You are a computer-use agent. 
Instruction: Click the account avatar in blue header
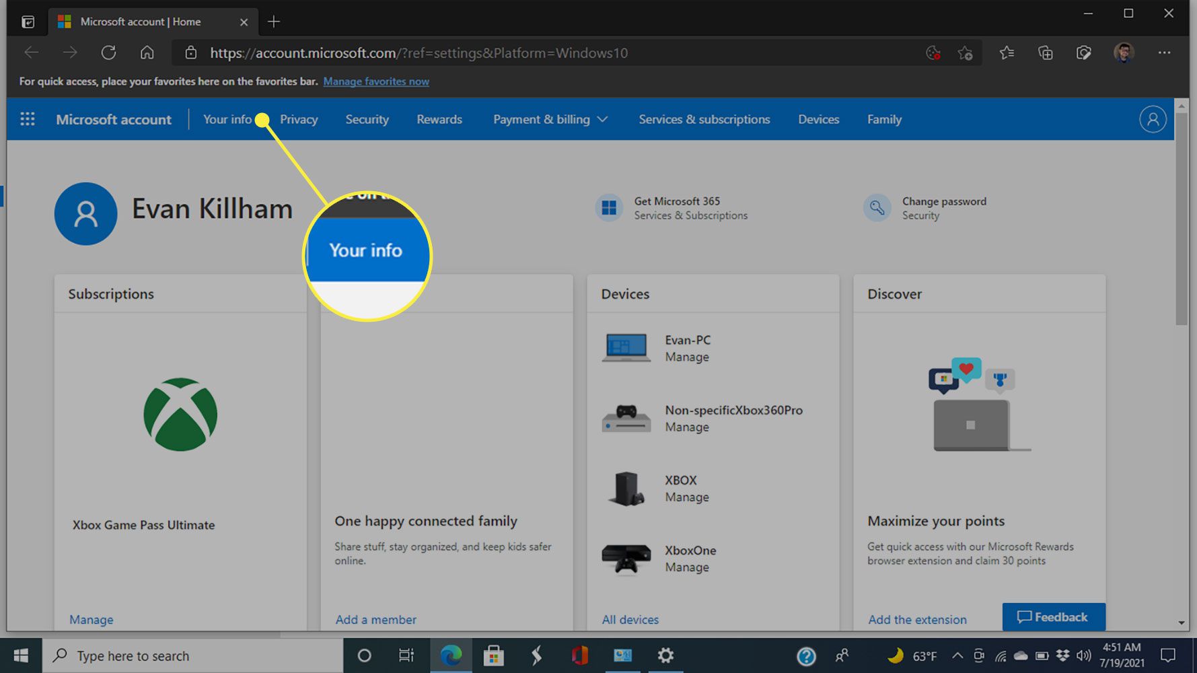coord(1152,119)
